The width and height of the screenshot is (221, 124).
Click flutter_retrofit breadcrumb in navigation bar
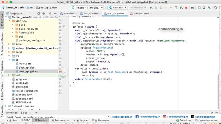[13, 8]
